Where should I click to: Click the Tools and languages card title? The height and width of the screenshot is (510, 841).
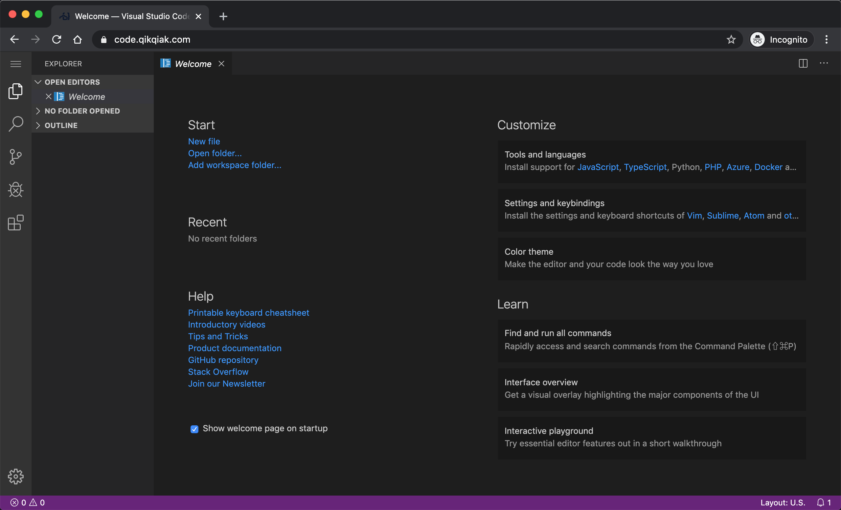pyautogui.click(x=545, y=155)
